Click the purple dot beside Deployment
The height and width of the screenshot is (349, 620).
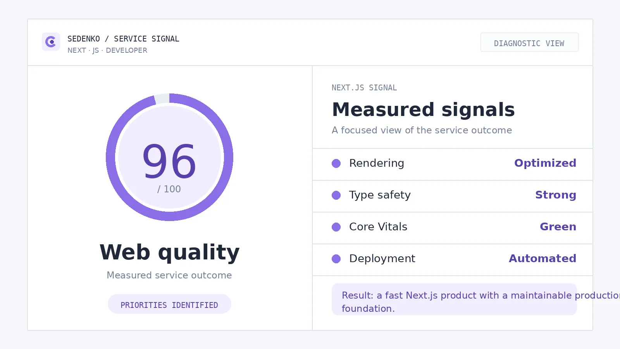(336, 259)
